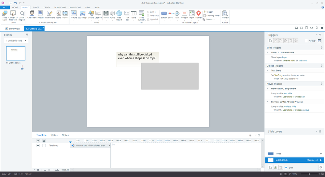Insert a new Slide Layer
The width and height of the screenshot is (325, 177).
point(5,15)
